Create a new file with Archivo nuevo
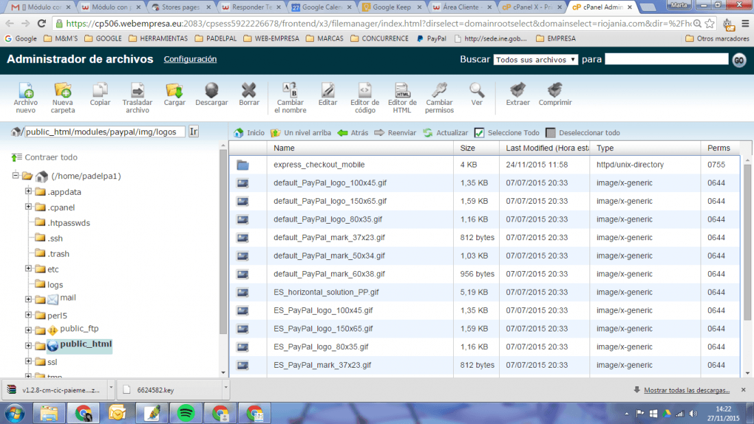 pyautogui.click(x=25, y=97)
